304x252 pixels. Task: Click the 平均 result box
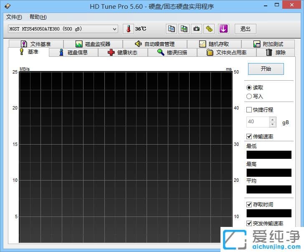tap(269, 190)
